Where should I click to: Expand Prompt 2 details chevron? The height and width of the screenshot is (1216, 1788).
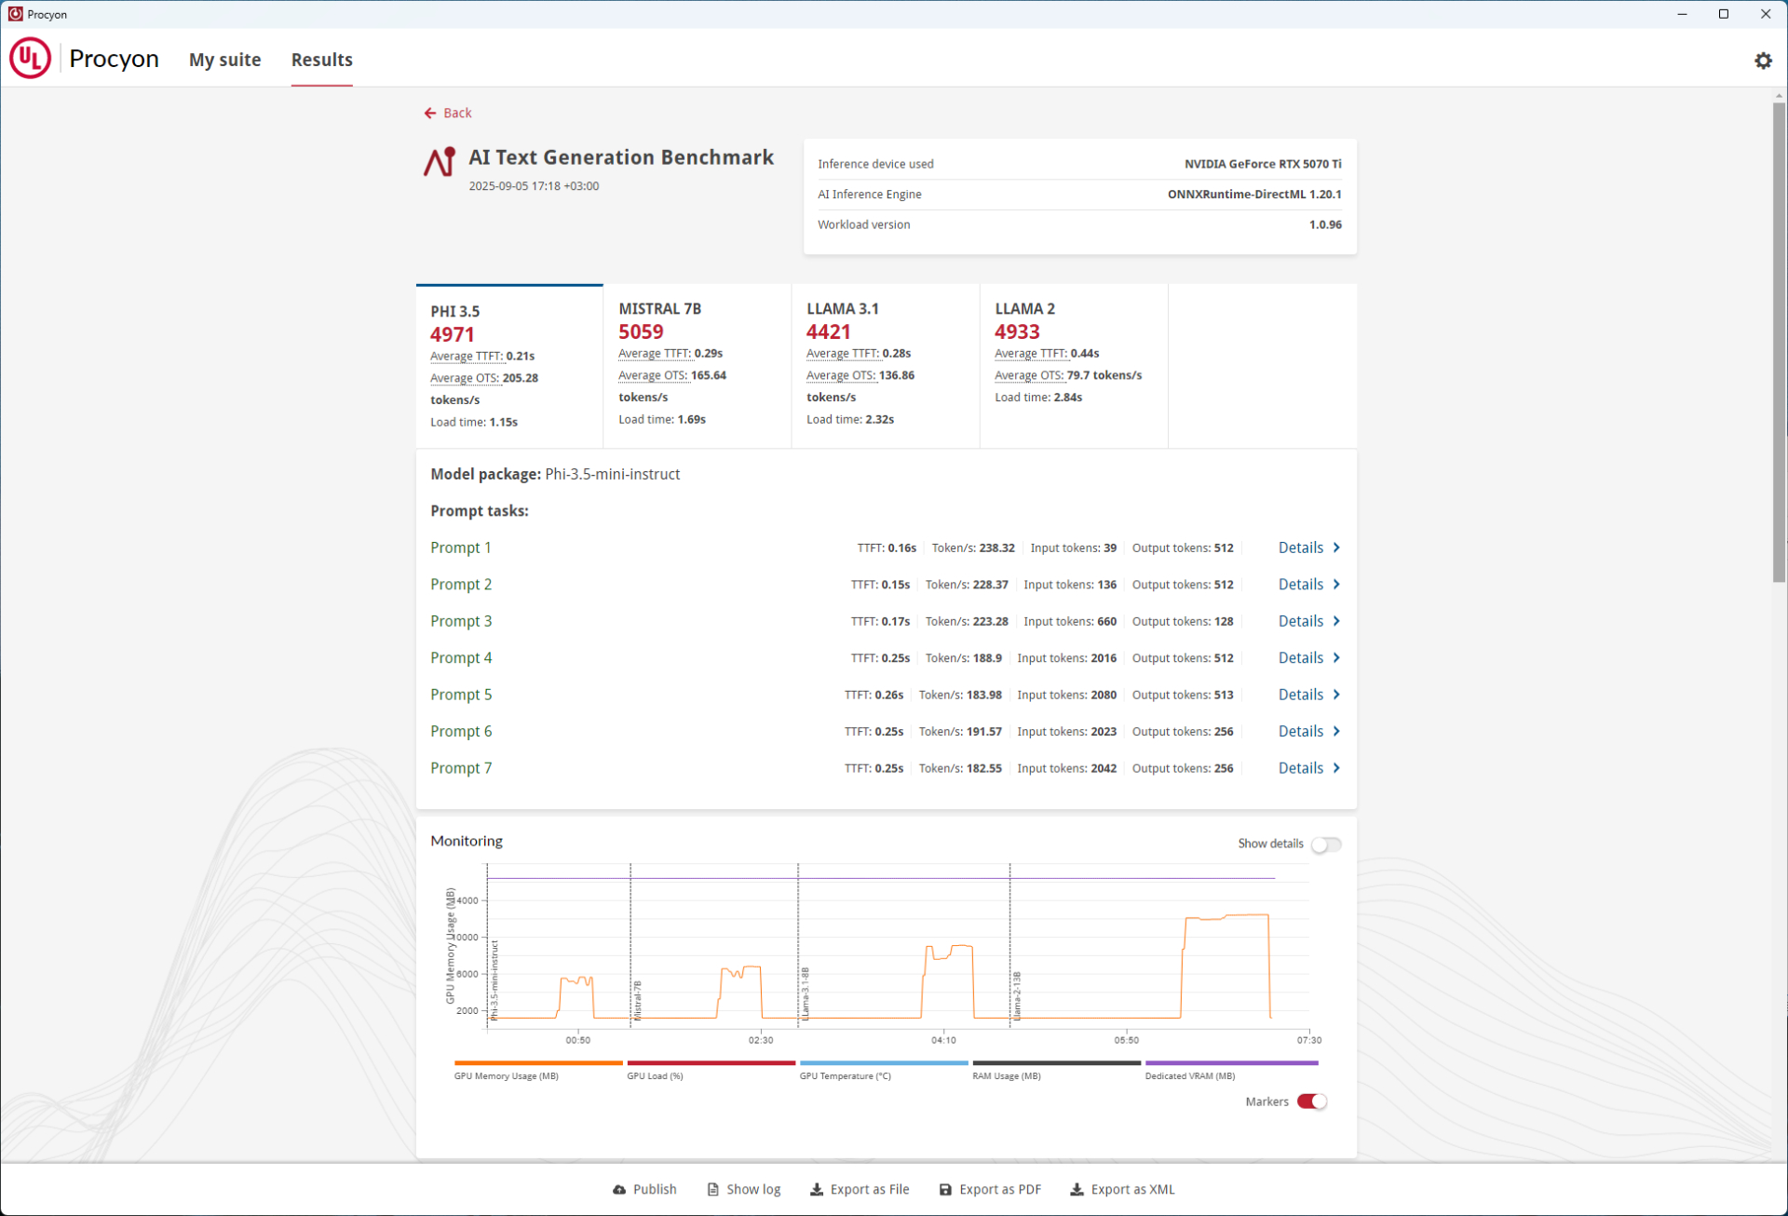1336,585
